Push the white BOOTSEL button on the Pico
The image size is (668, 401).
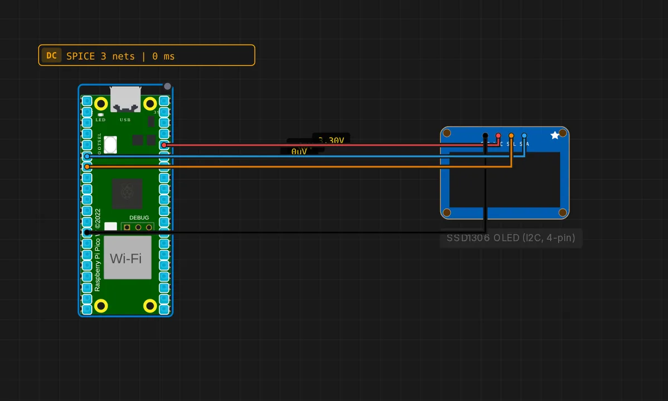110,145
